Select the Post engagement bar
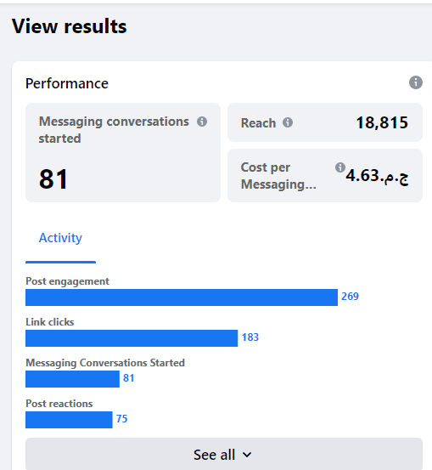This screenshot has height=470, width=432. tap(182, 297)
